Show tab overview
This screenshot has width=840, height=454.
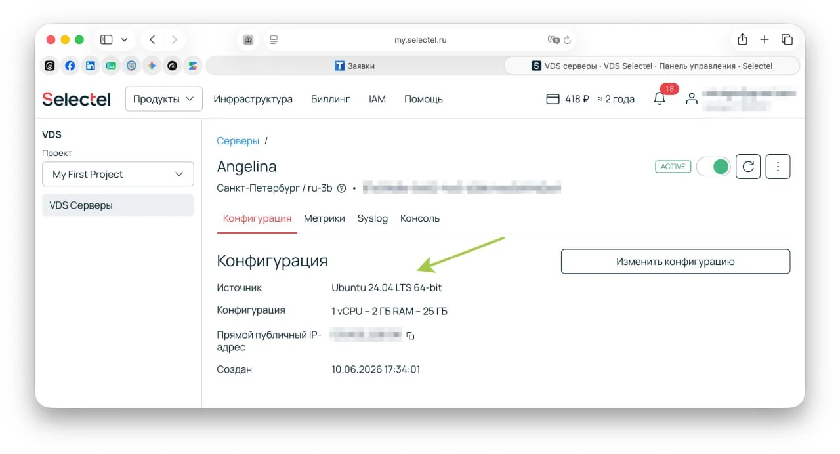(x=787, y=39)
